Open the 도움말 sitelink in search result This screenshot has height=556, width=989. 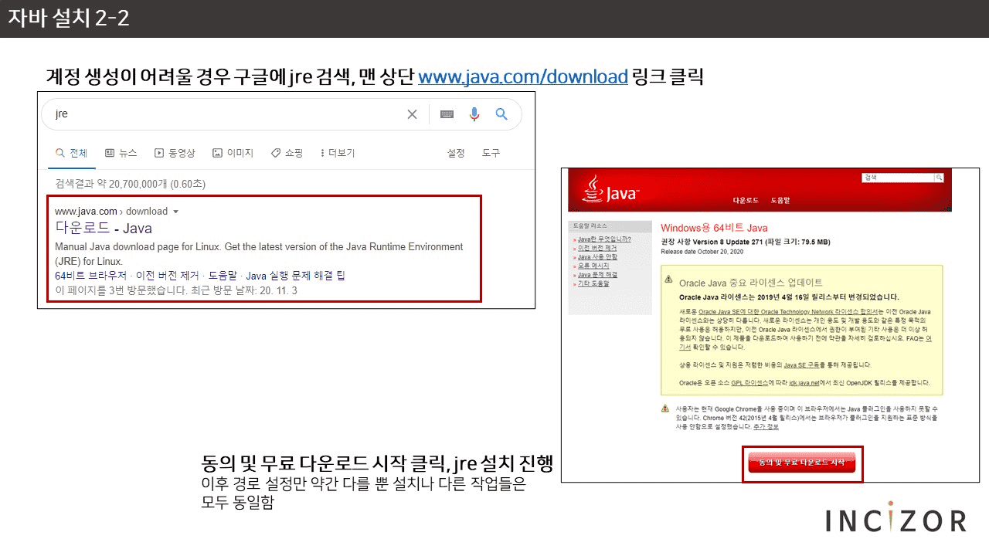pyautogui.click(x=223, y=276)
